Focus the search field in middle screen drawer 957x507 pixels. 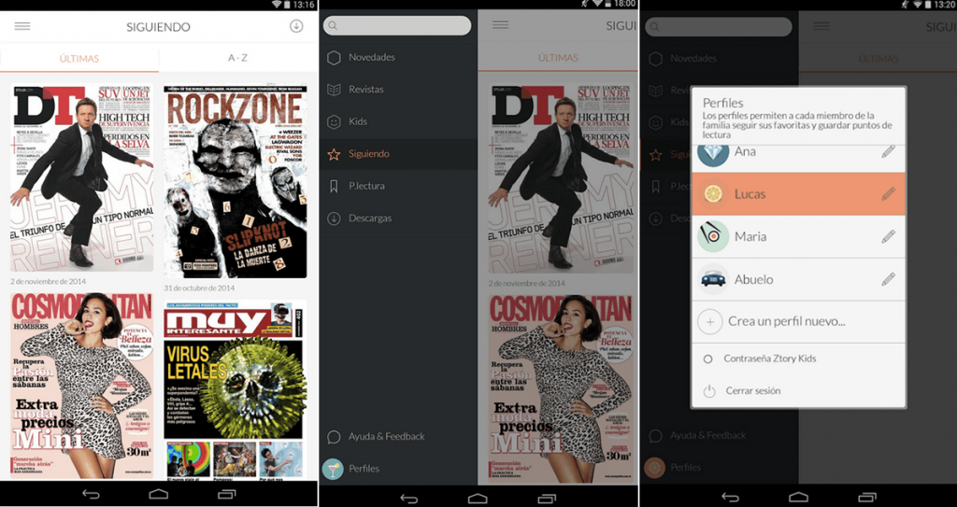point(397,25)
